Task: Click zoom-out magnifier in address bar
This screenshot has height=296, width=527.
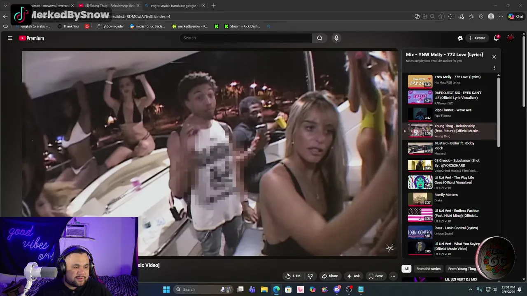Action: (432, 16)
